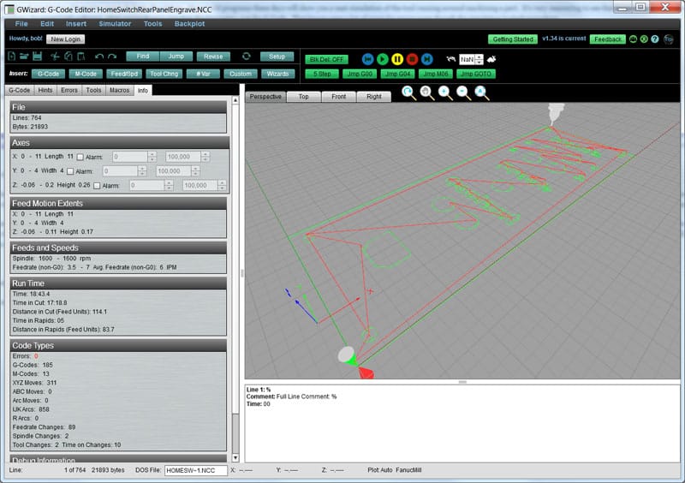Open the Tools menu
This screenshot has width=685, height=483.
tap(153, 24)
